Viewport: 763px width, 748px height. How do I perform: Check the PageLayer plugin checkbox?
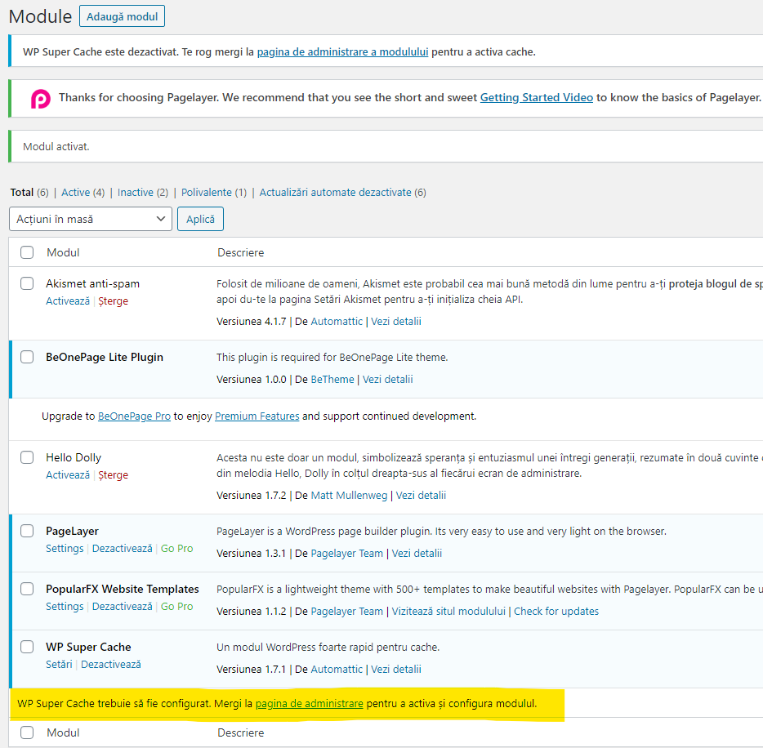pos(27,531)
